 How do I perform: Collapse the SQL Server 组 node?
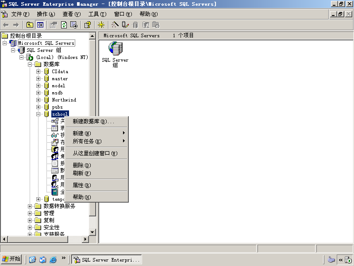[13, 50]
